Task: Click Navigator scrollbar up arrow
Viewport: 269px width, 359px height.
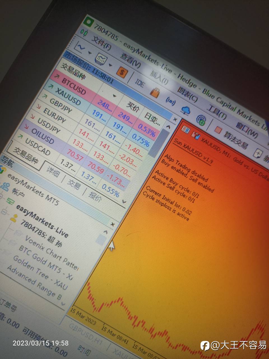Action: (106, 232)
